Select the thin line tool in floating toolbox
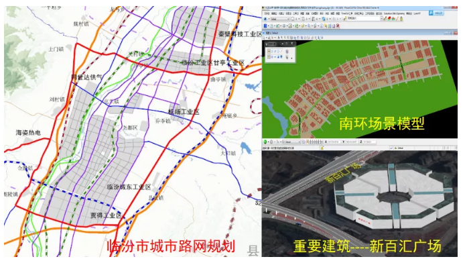The width and height of the screenshot is (463, 261). tap(281, 52)
